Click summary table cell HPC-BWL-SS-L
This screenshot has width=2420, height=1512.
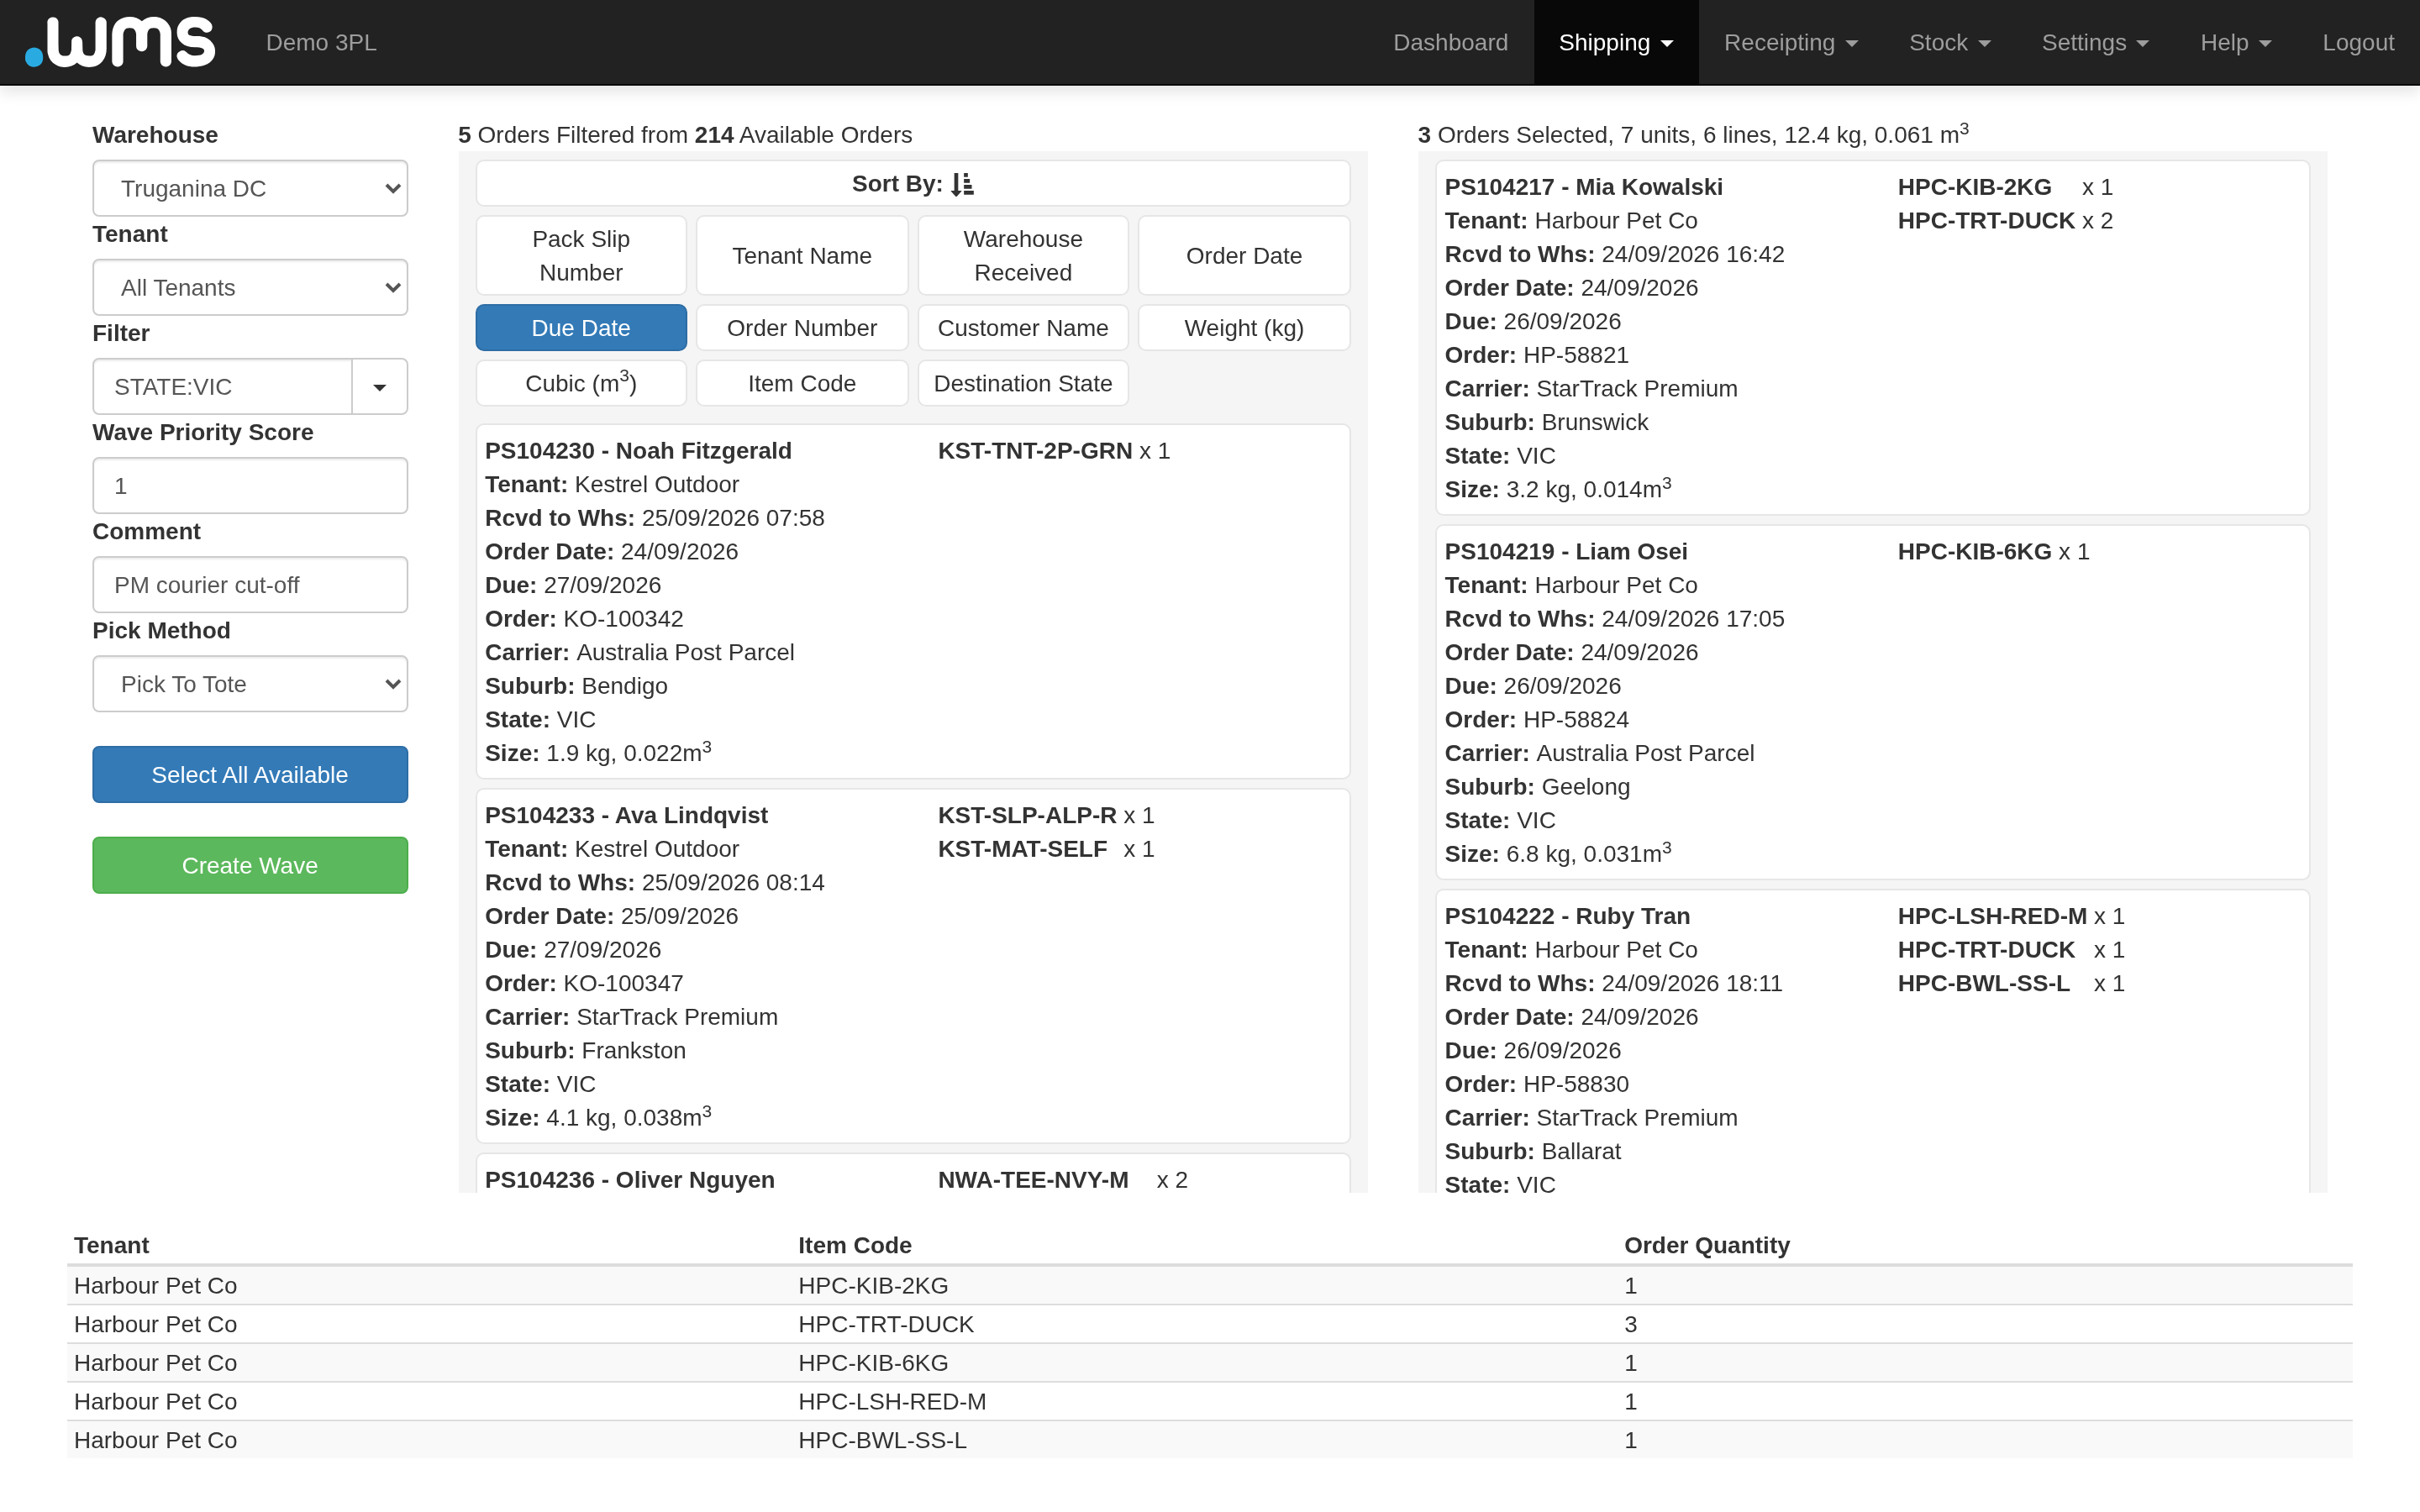pyautogui.click(x=882, y=1440)
